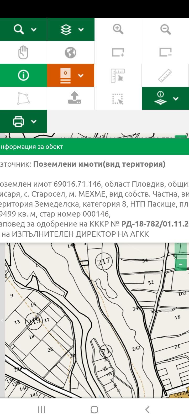Select the area measurement tool
This screenshot has width=189, height=420.
118,75
